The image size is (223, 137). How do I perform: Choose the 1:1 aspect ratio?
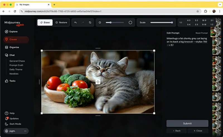[181, 23]
